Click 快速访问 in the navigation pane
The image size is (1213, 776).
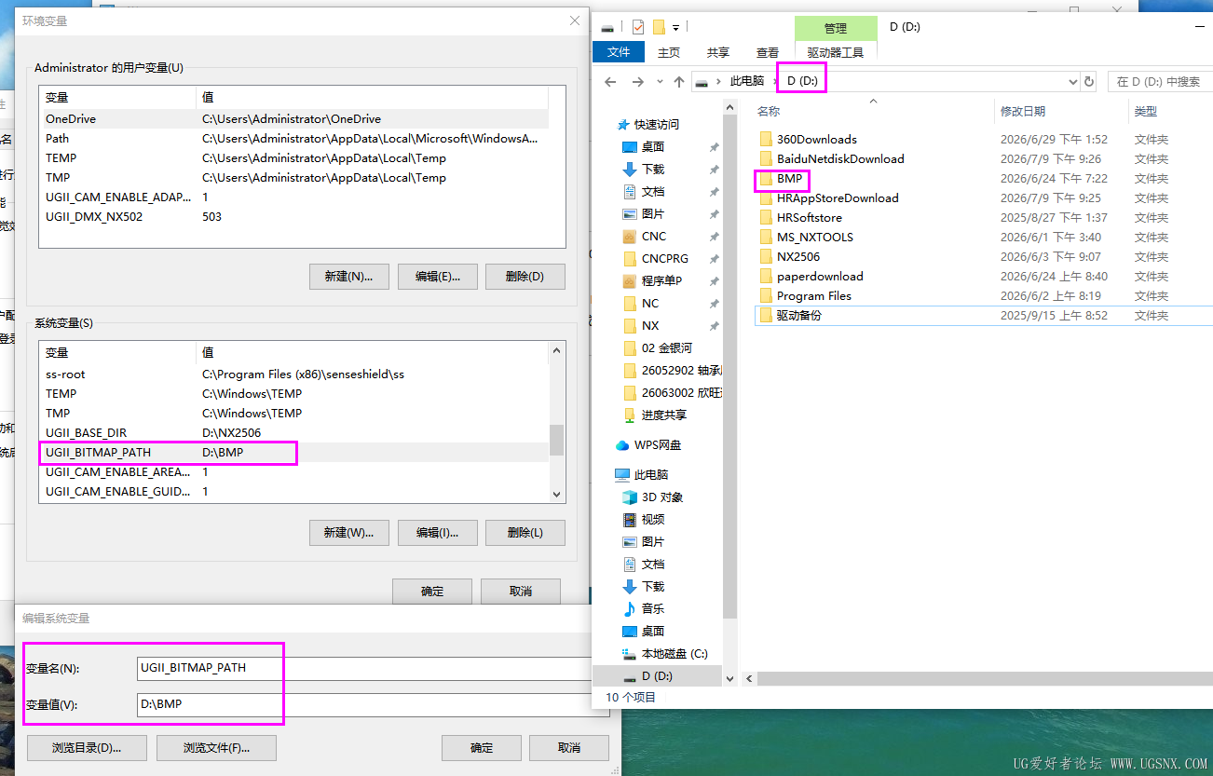[x=657, y=124]
